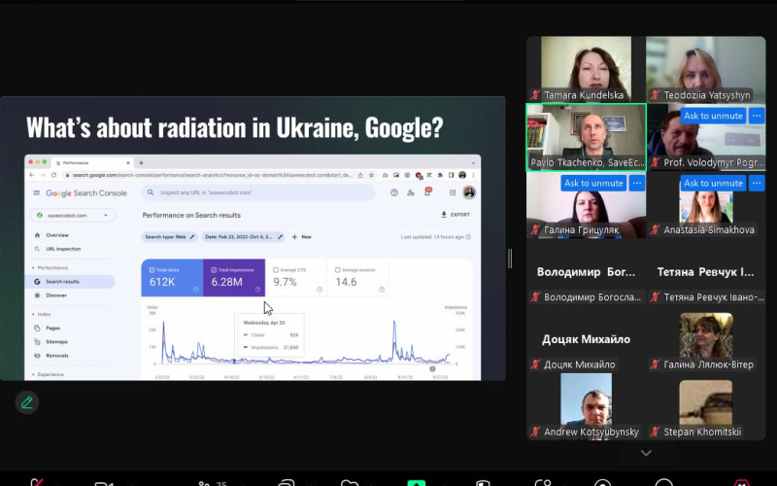Screen dimensions: 777x486
Task: Select Pavlo Tkachenko video tile
Action: pyautogui.click(x=587, y=138)
